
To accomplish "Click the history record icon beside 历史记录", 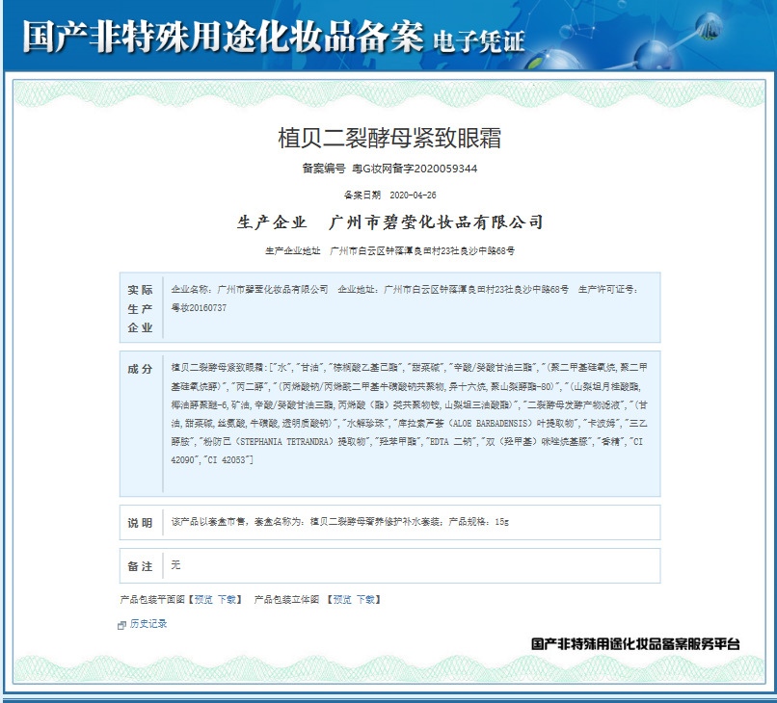I will [121, 625].
